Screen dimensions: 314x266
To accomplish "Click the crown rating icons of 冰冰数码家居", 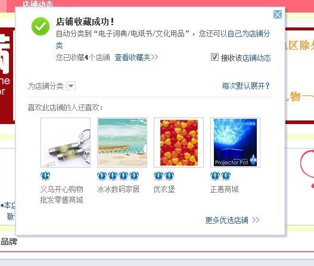I will coord(118,176).
